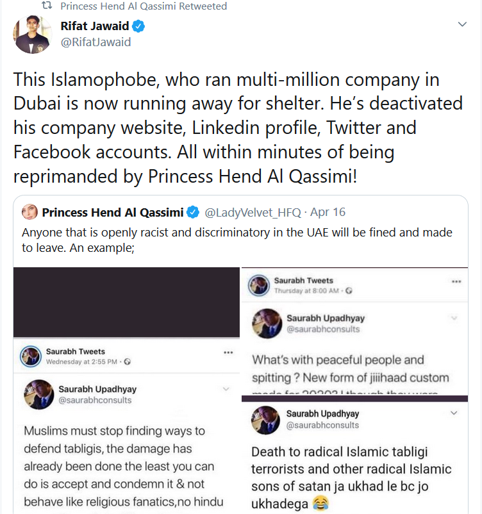The image size is (482, 514).
Task: Open three-dot menu on left Saurabh Tweets post
Action: 228,352
